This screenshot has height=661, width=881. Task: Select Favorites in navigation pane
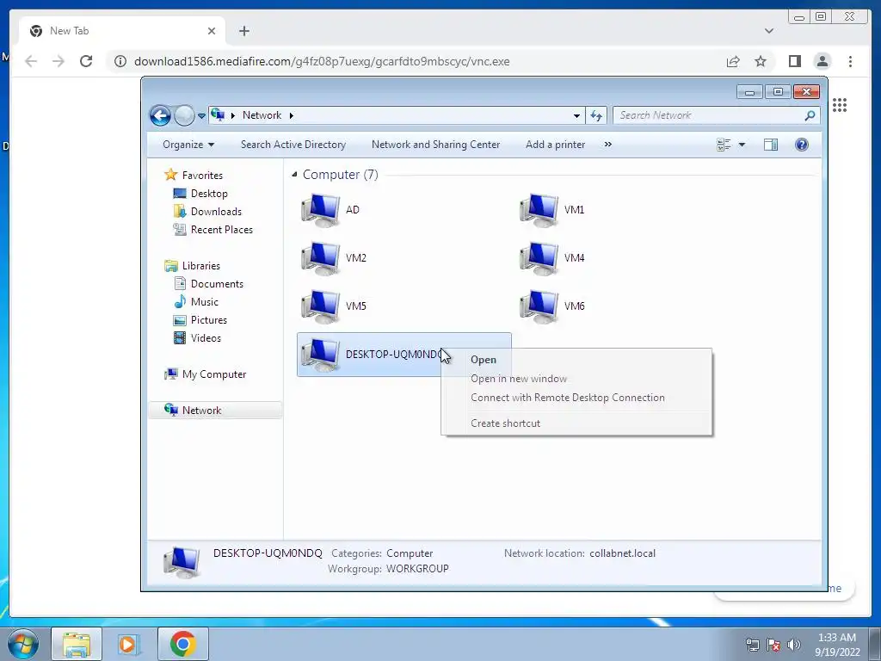(x=194, y=176)
